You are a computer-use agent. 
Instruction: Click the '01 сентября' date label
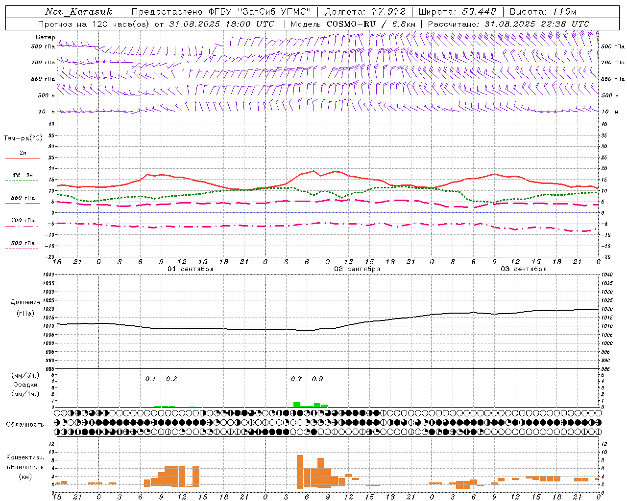pos(191,269)
